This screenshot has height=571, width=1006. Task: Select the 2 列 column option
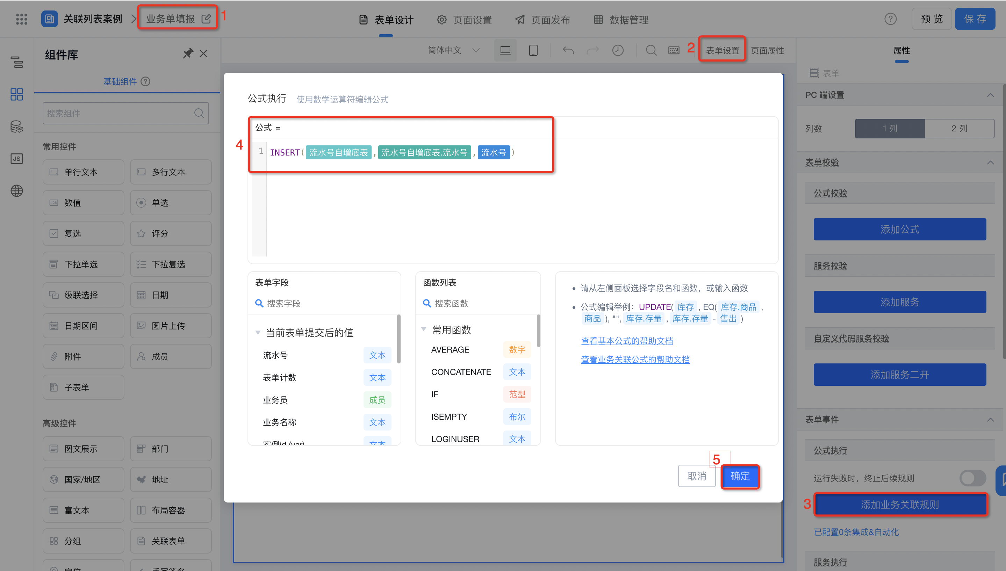959,128
